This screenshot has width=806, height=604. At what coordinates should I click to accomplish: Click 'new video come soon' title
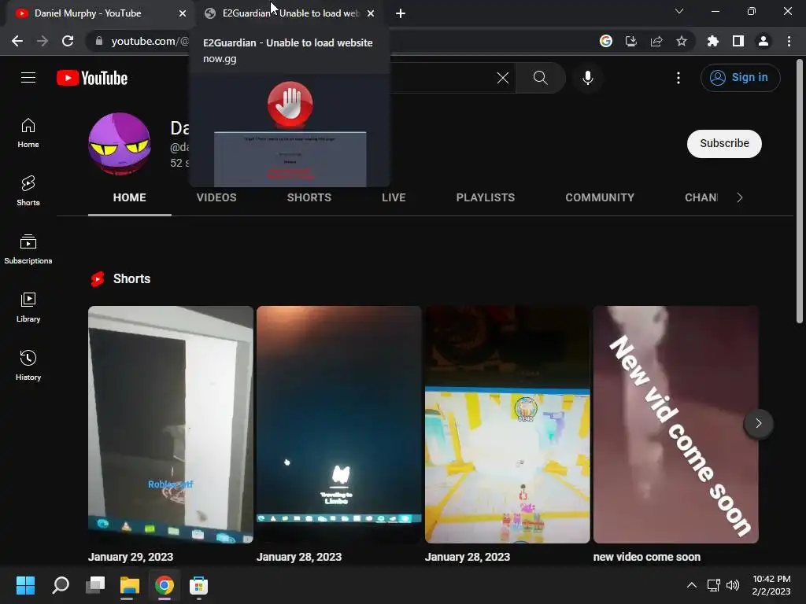647,557
